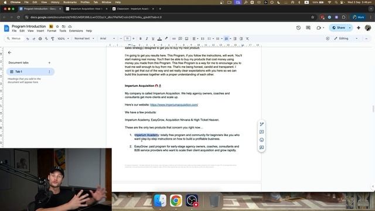Toggle the numbered list button
375x211 pixels.
tap(226, 39)
